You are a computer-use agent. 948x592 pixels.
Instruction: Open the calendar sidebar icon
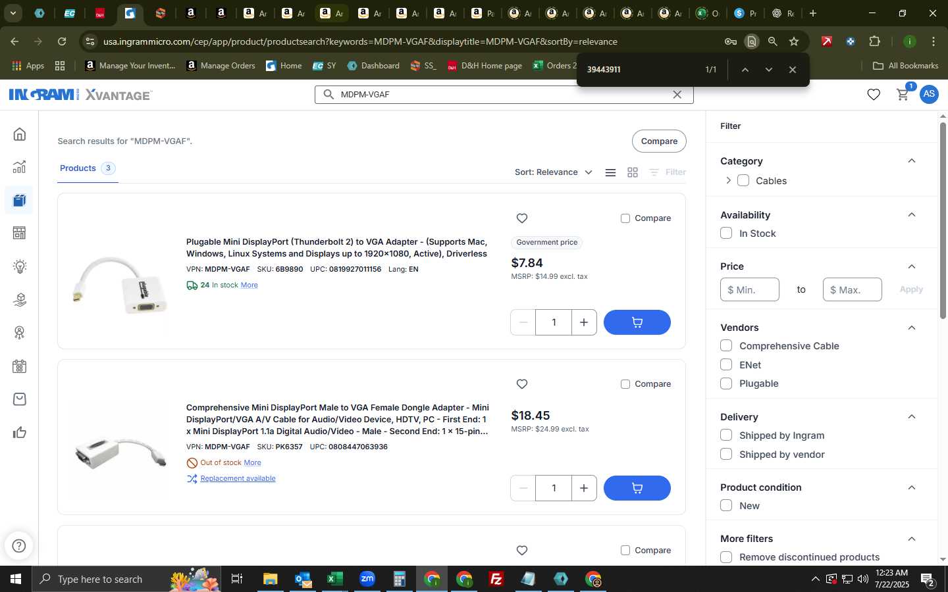tap(20, 366)
